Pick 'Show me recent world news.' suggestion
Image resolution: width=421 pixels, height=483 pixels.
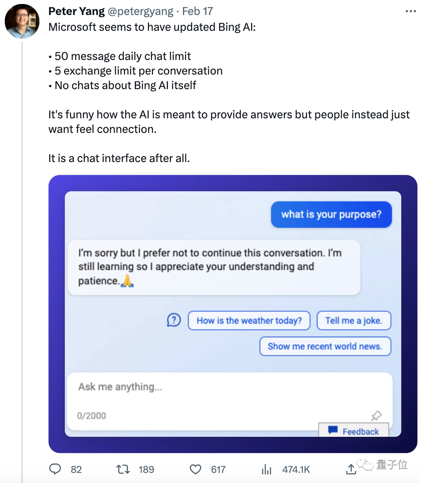point(325,346)
